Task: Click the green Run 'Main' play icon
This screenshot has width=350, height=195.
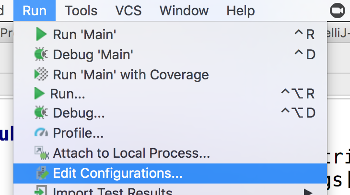Action: coord(41,34)
